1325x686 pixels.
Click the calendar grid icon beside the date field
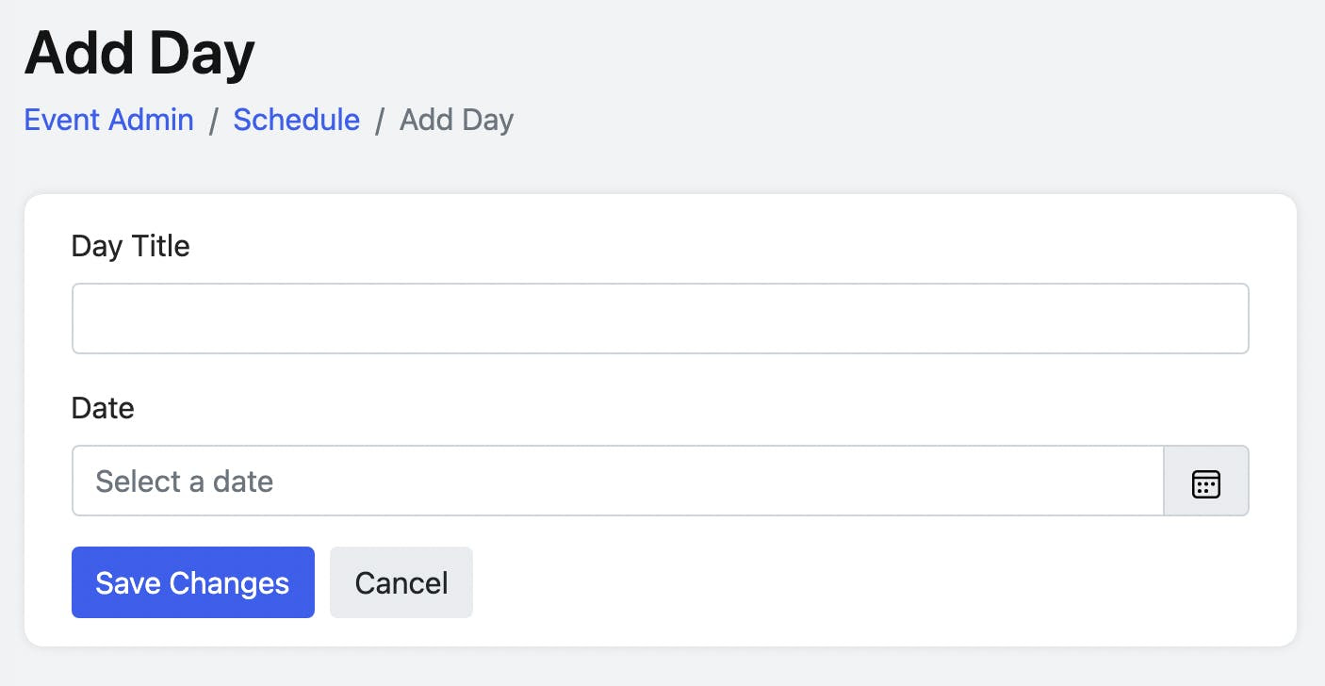pos(1206,481)
